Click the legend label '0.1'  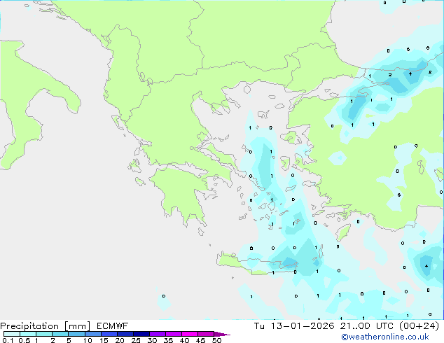8,340
